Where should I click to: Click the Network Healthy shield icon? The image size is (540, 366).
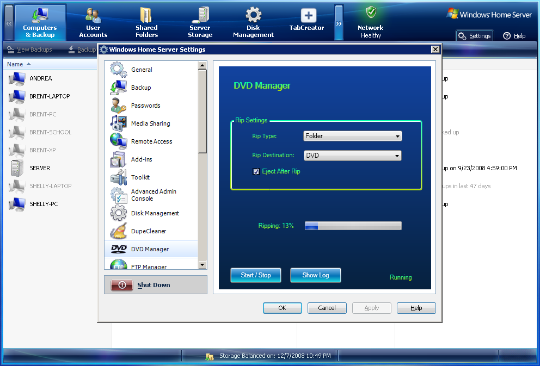(371, 13)
